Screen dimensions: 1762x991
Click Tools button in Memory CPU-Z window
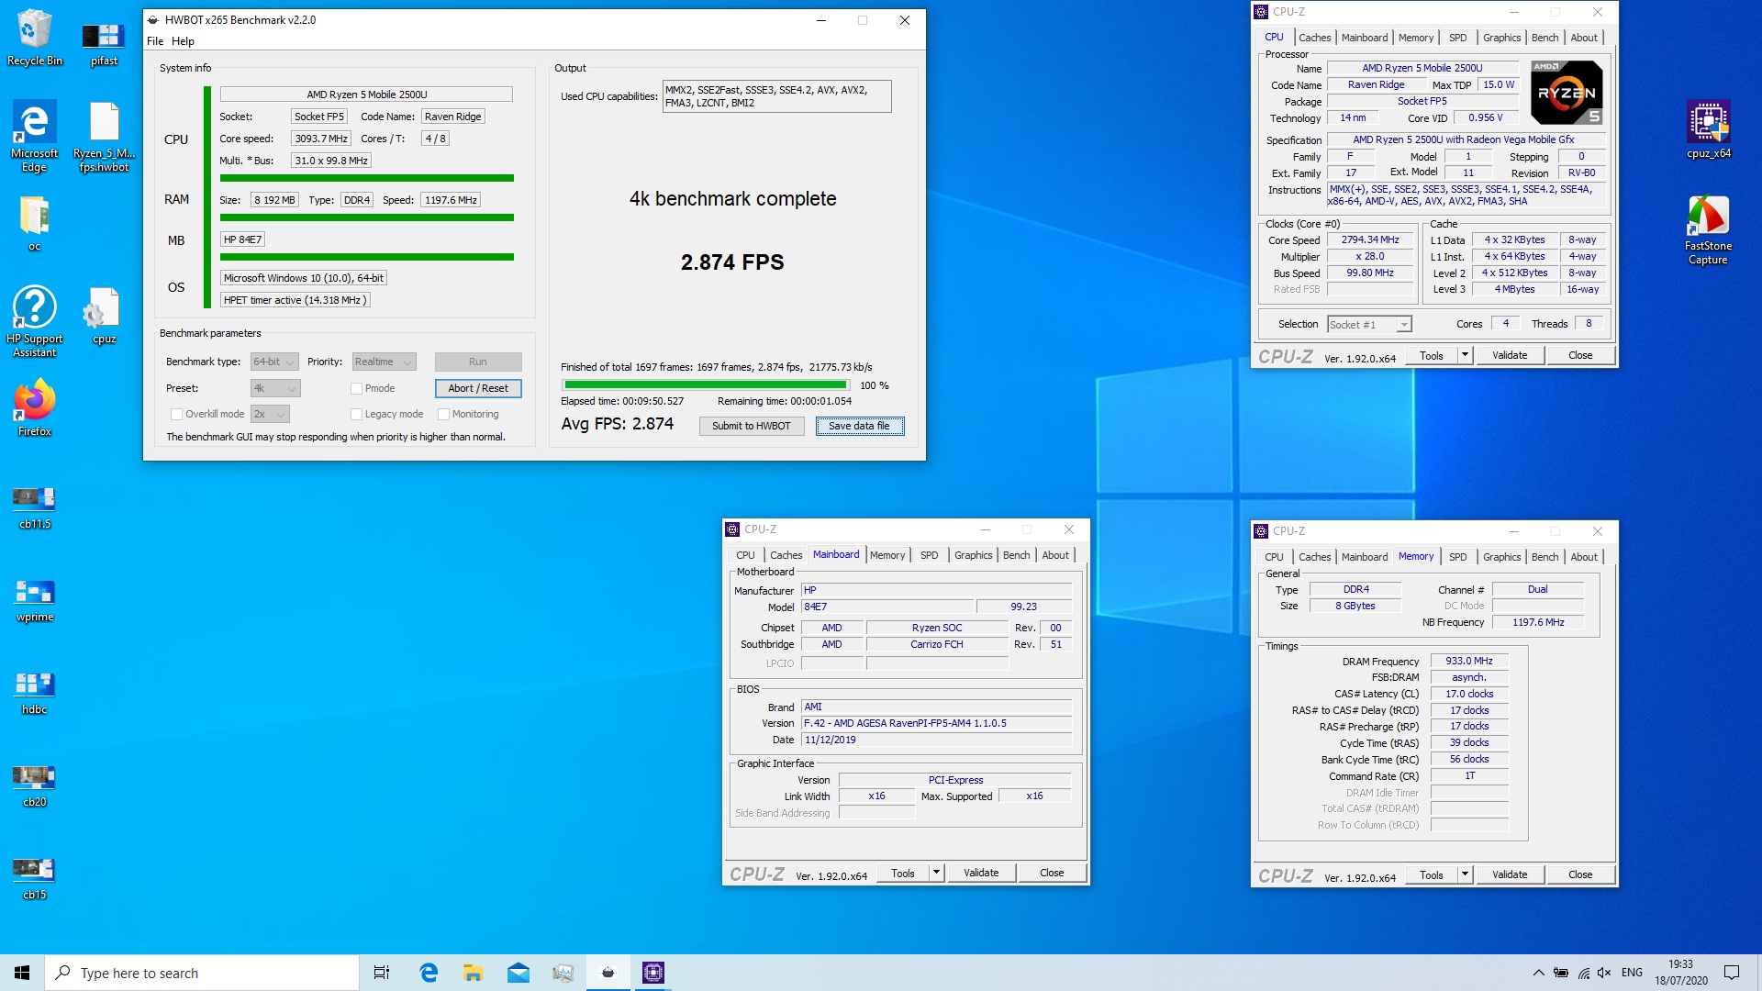[x=1431, y=874]
